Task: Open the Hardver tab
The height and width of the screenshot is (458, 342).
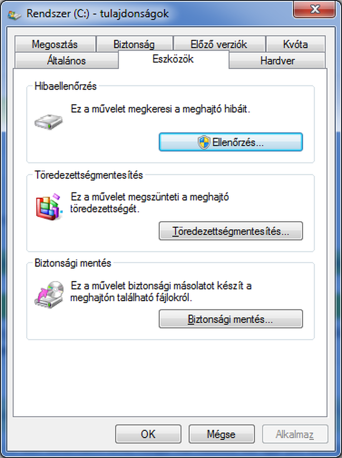Action: (278, 60)
